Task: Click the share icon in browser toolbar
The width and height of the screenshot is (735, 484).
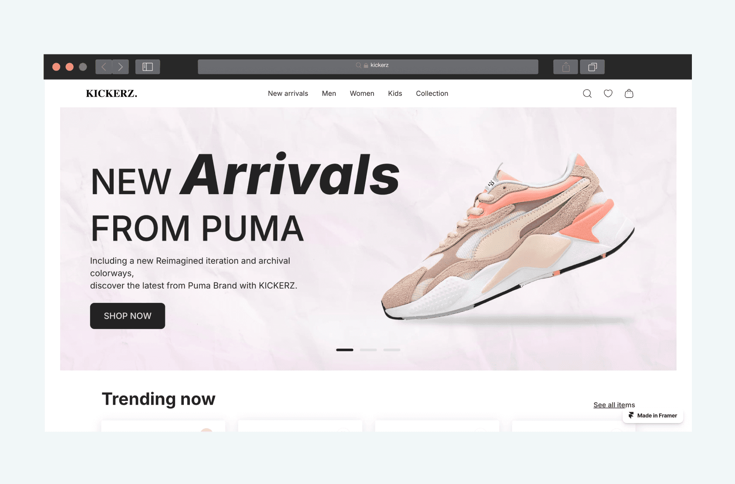Action: 566,67
